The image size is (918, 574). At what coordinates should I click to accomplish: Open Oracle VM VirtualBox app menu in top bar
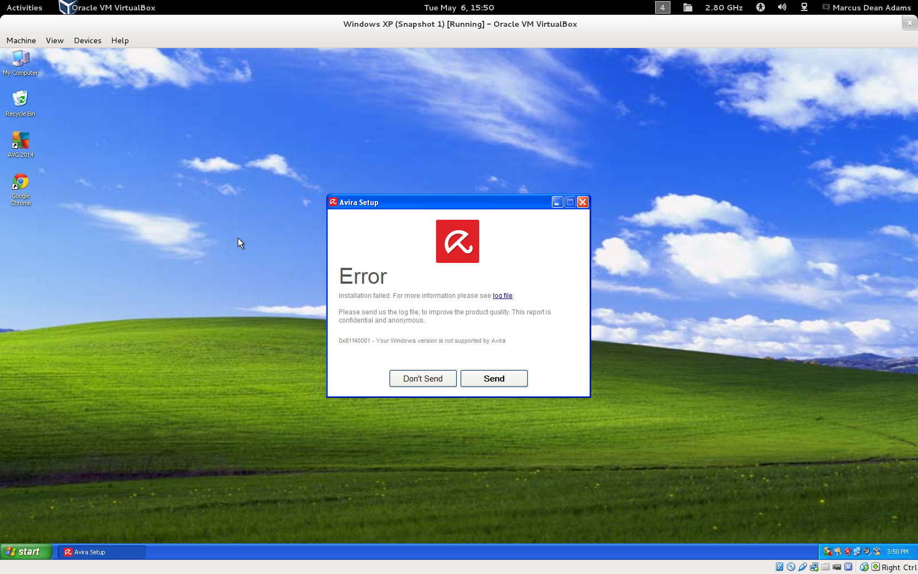click(107, 8)
